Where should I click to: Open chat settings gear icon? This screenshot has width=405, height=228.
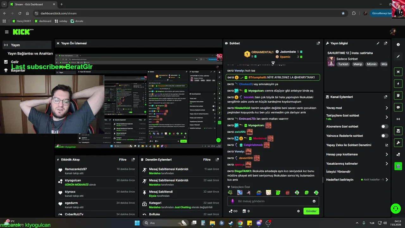[298, 211]
